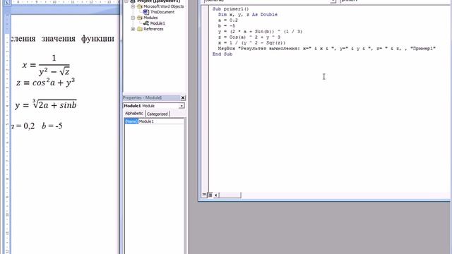
Task: Click the MsgBox statement line
Action: 326,49
